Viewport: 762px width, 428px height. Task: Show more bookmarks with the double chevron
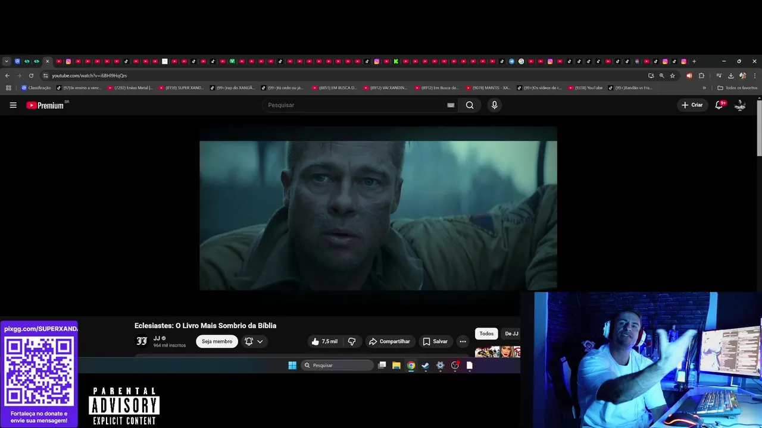pyautogui.click(x=704, y=88)
